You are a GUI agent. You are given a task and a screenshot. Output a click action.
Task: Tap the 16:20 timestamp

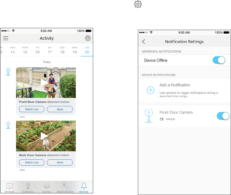pyautogui.click(x=22, y=170)
